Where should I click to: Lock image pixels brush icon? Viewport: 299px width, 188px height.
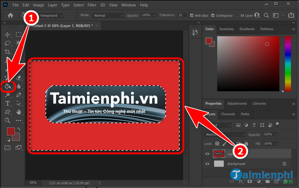[225, 144]
